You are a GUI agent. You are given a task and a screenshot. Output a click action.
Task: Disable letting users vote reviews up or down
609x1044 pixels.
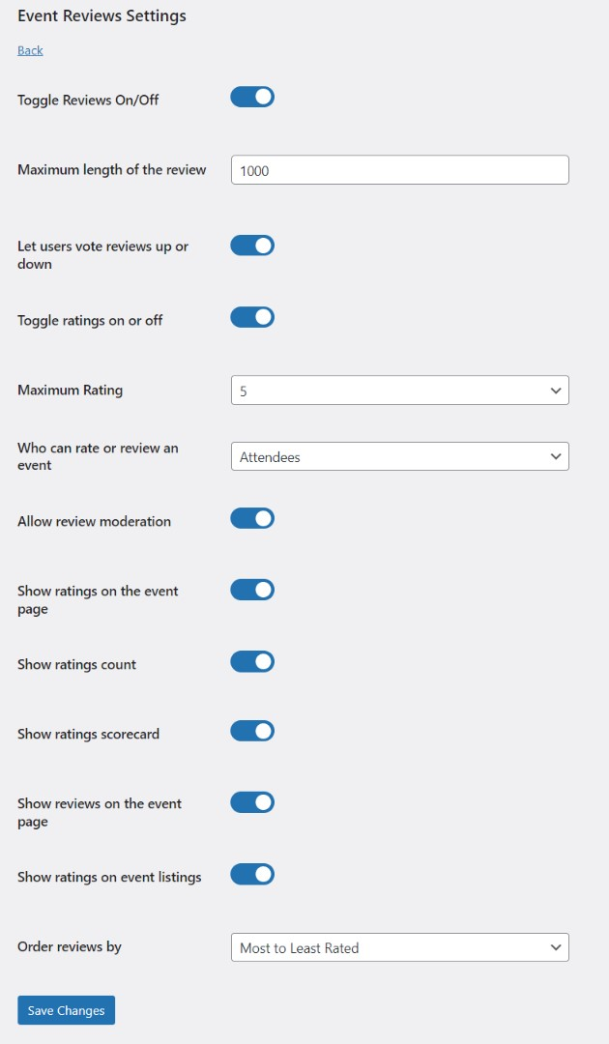click(252, 246)
